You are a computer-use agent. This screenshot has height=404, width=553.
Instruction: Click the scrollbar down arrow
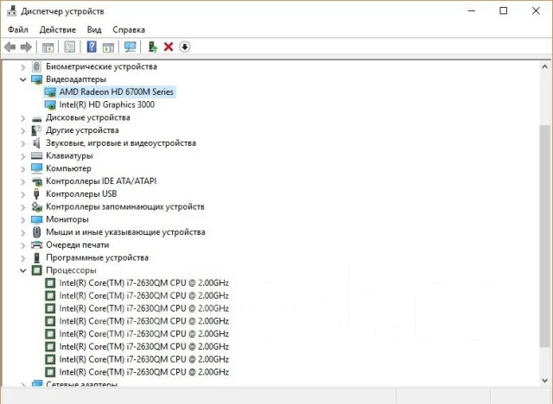[544, 380]
